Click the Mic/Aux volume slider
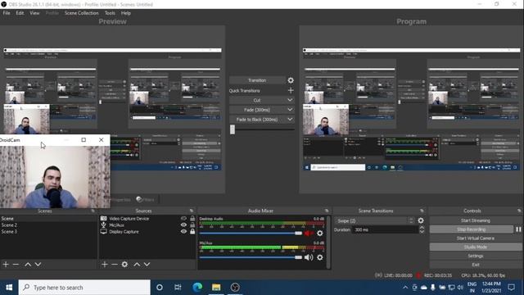This screenshot has width=524, height=295. 251,257
